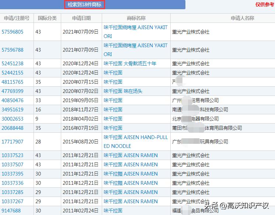The image size is (275, 215).
Task: Click trademark name in row 48115765
Action: (x=113, y=82)
